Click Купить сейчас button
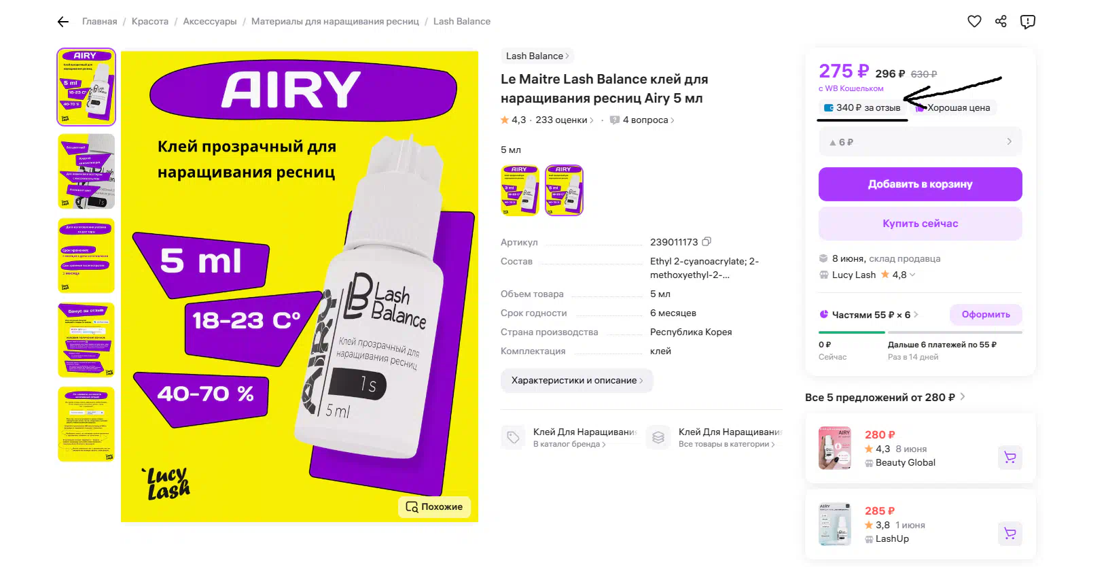1106x567 pixels. (x=921, y=224)
